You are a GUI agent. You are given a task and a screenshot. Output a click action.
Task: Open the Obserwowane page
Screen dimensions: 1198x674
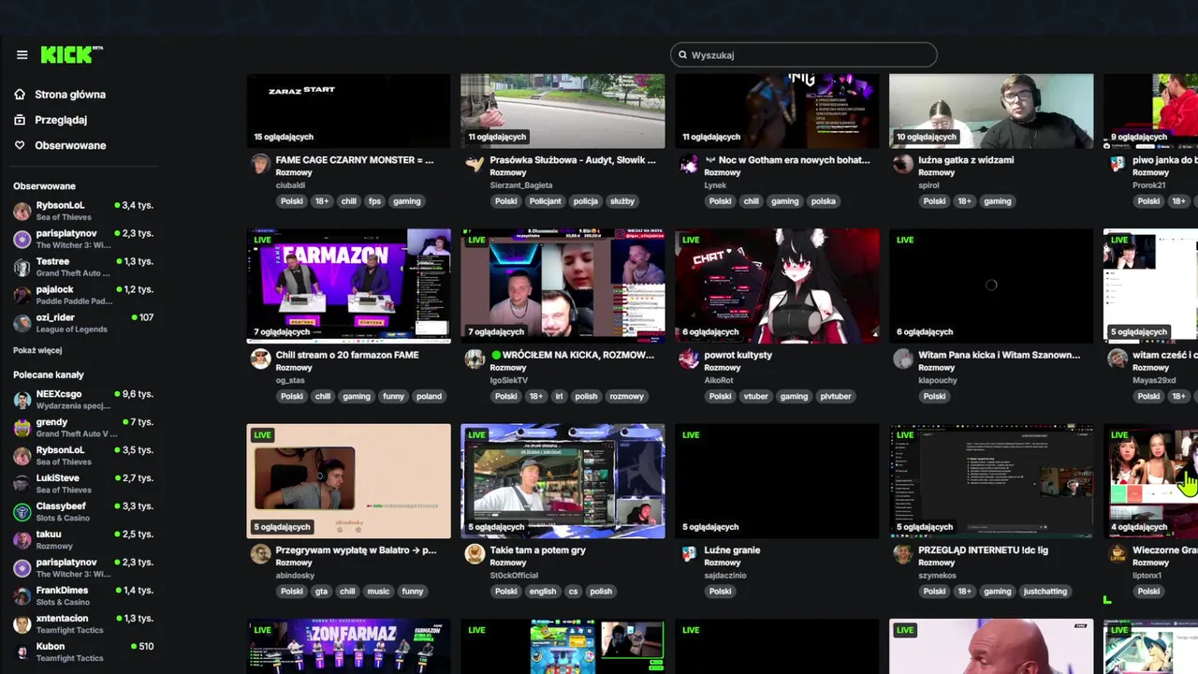tap(70, 145)
